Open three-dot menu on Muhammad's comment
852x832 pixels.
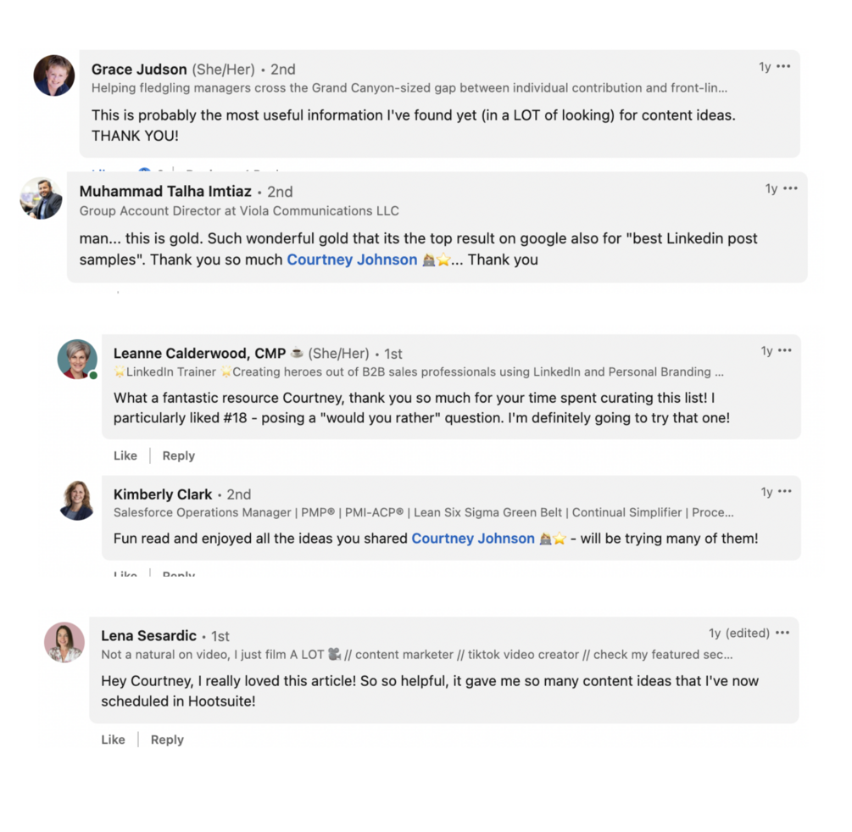pyautogui.click(x=790, y=189)
